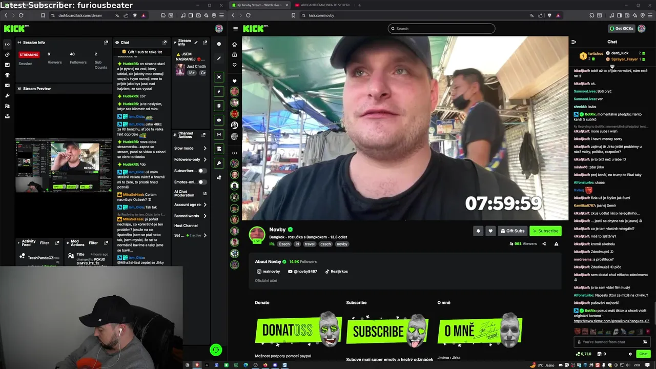The width and height of the screenshot is (656, 369).
Task: Click the 9,710 KICKs balance
Action: coord(583,354)
